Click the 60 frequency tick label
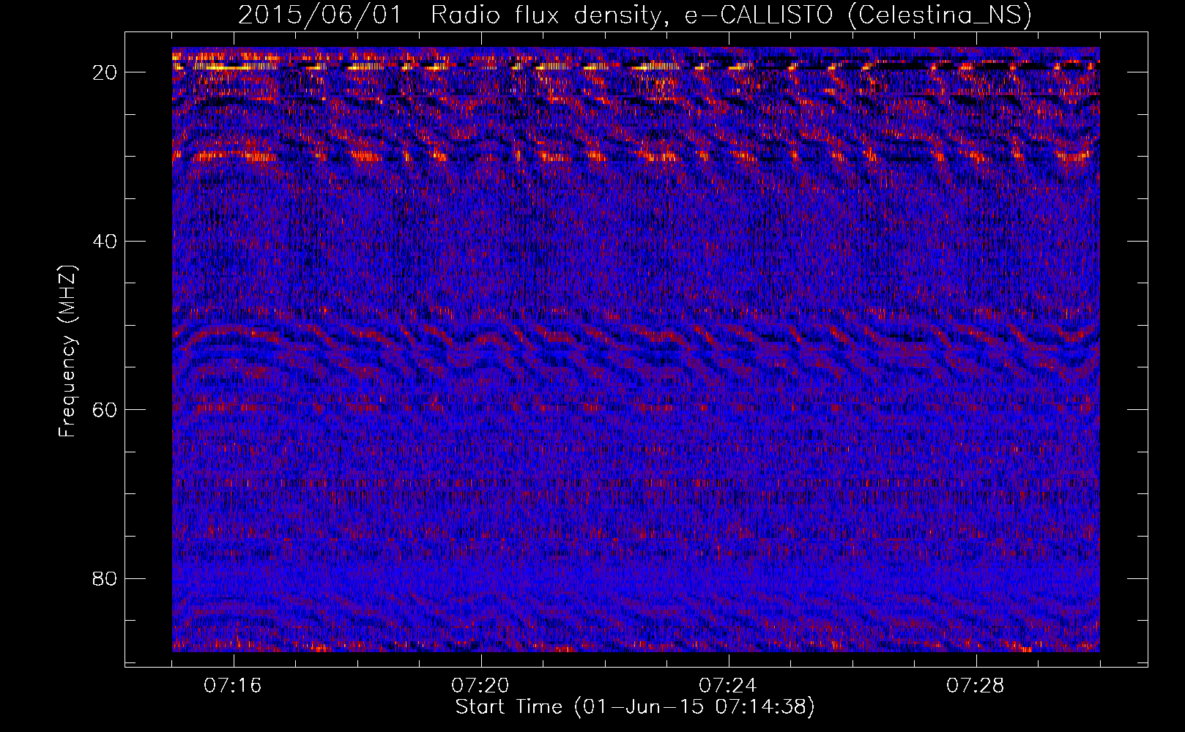Screen dimensions: 1185x732 pos(105,409)
